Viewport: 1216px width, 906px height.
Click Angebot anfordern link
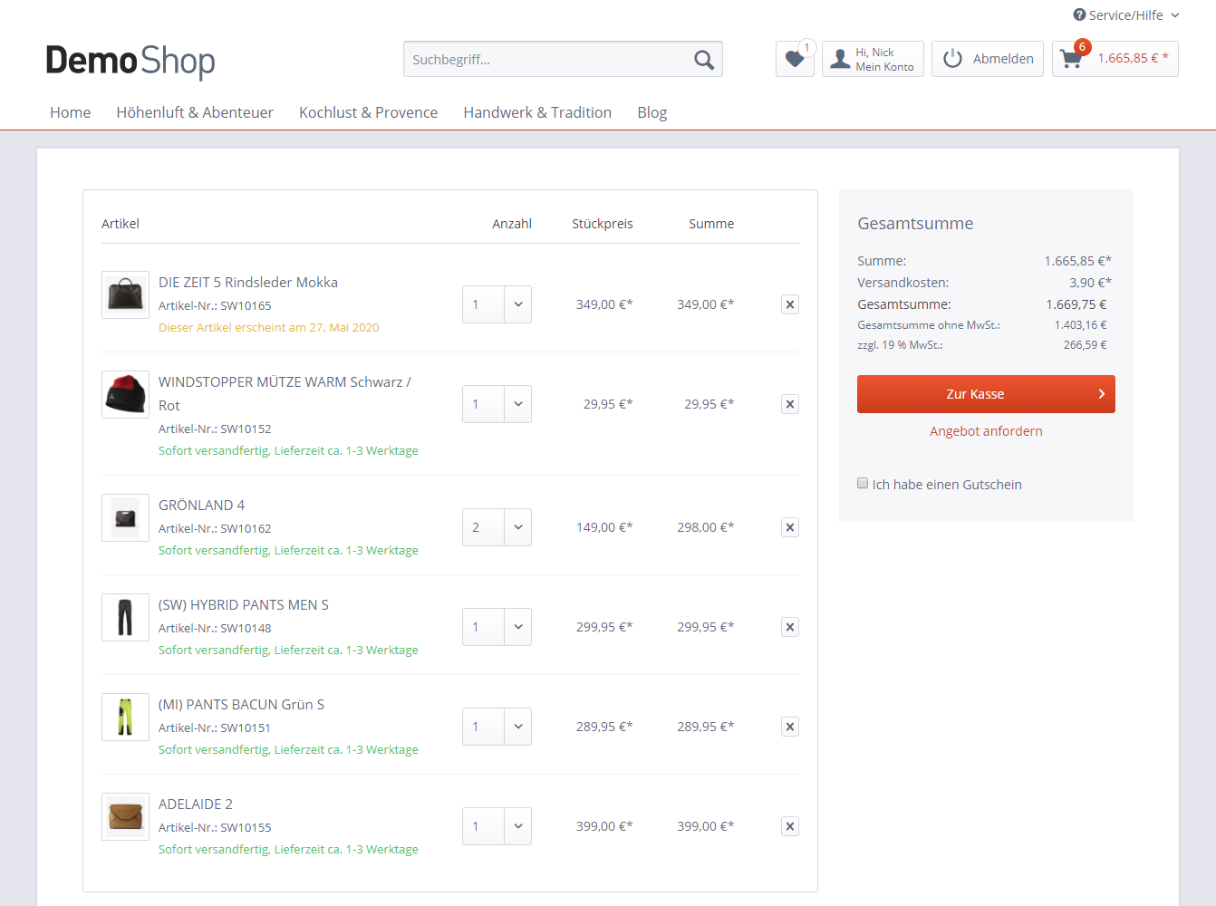pos(986,431)
